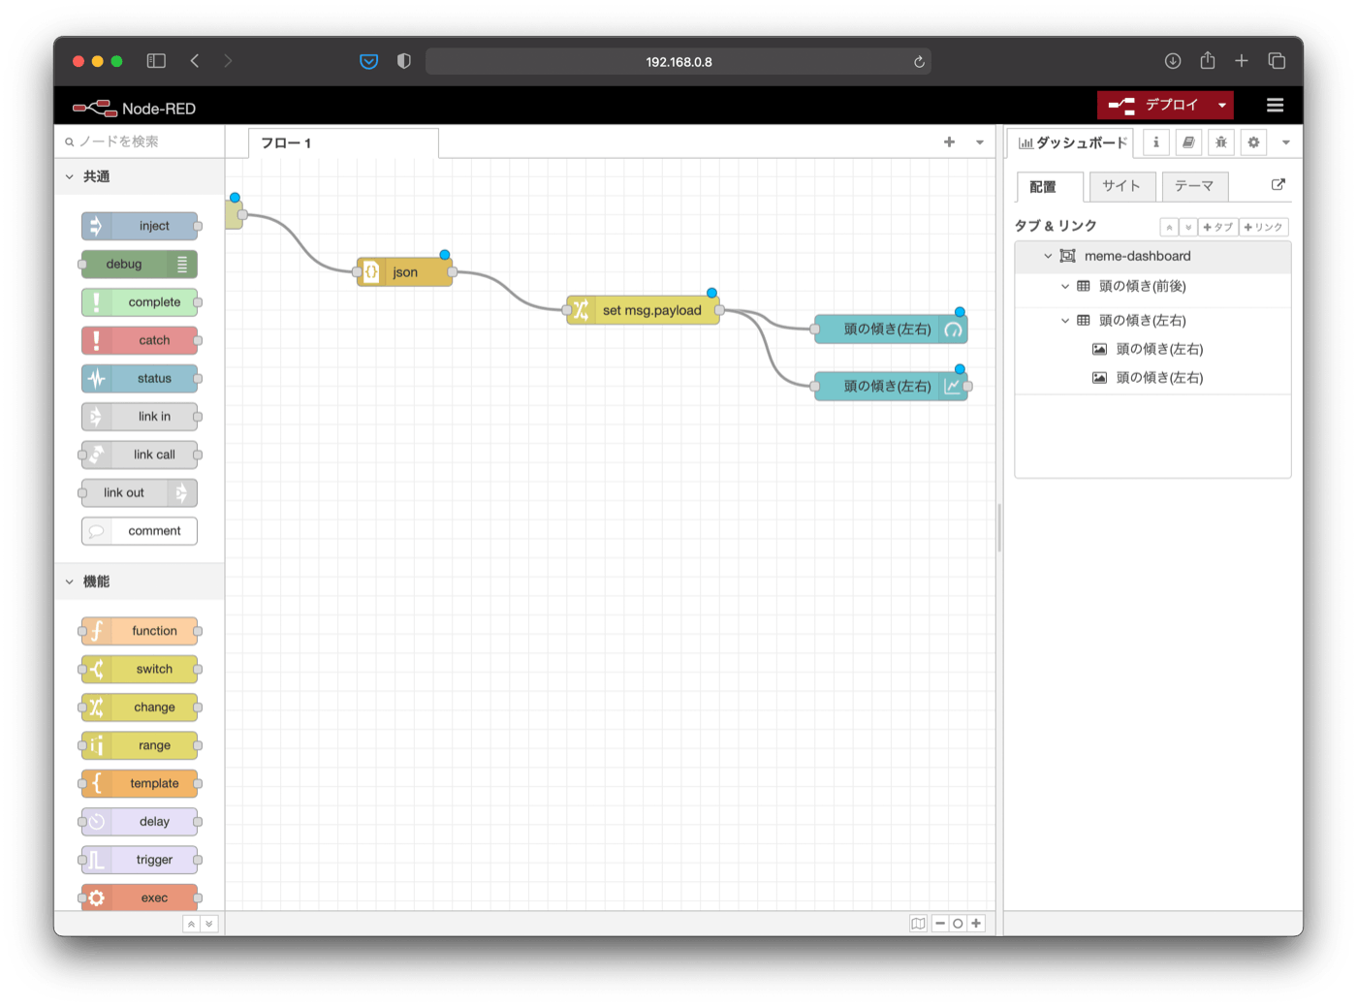The height and width of the screenshot is (1007, 1357).
Task: Click the Safari address bar
Action: [x=678, y=61]
